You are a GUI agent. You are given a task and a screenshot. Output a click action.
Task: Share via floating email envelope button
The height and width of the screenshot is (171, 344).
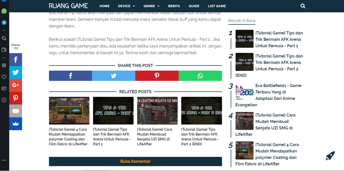click(16, 111)
